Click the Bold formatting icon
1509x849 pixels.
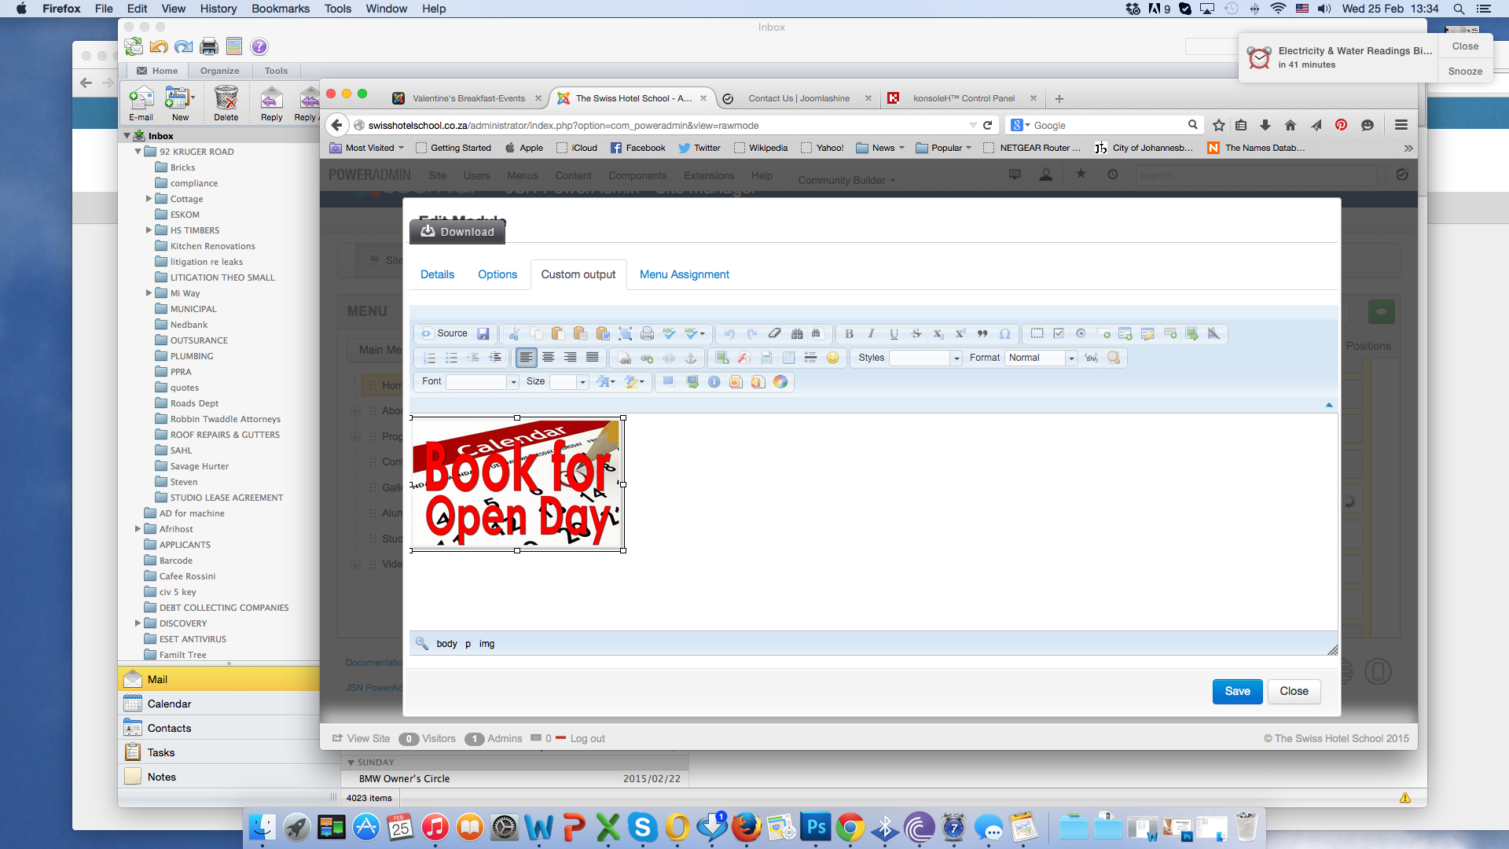(849, 334)
